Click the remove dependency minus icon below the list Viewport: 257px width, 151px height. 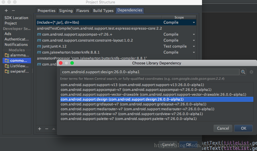click(47, 129)
